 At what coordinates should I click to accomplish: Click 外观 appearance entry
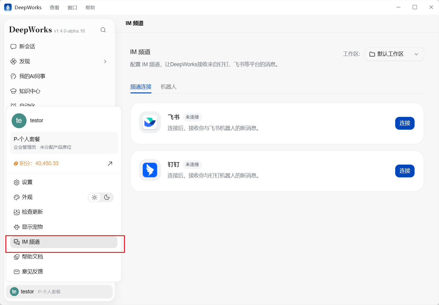[23, 197]
